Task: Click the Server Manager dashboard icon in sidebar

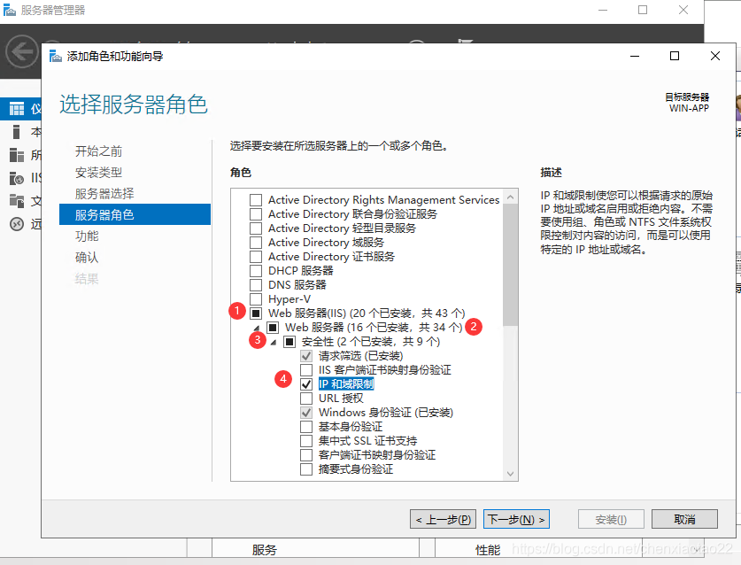Action: [17, 109]
